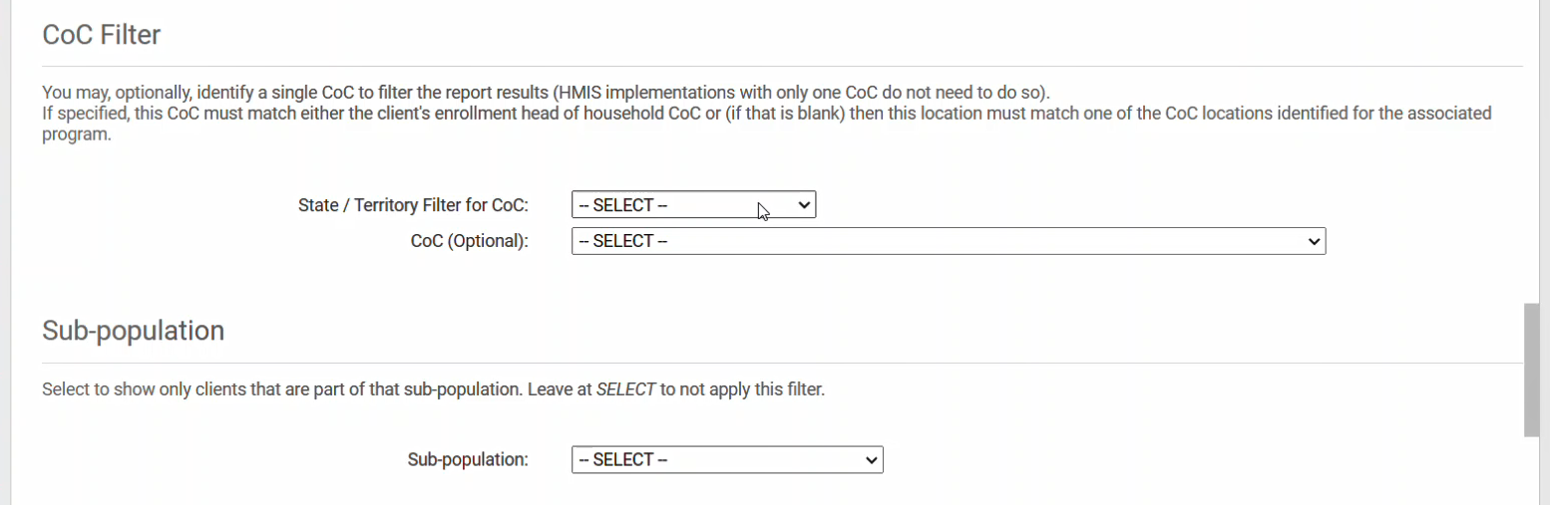Click the "Sub-population:" field label
The width and height of the screenshot is (1550, 505).
tap(468, 459)
